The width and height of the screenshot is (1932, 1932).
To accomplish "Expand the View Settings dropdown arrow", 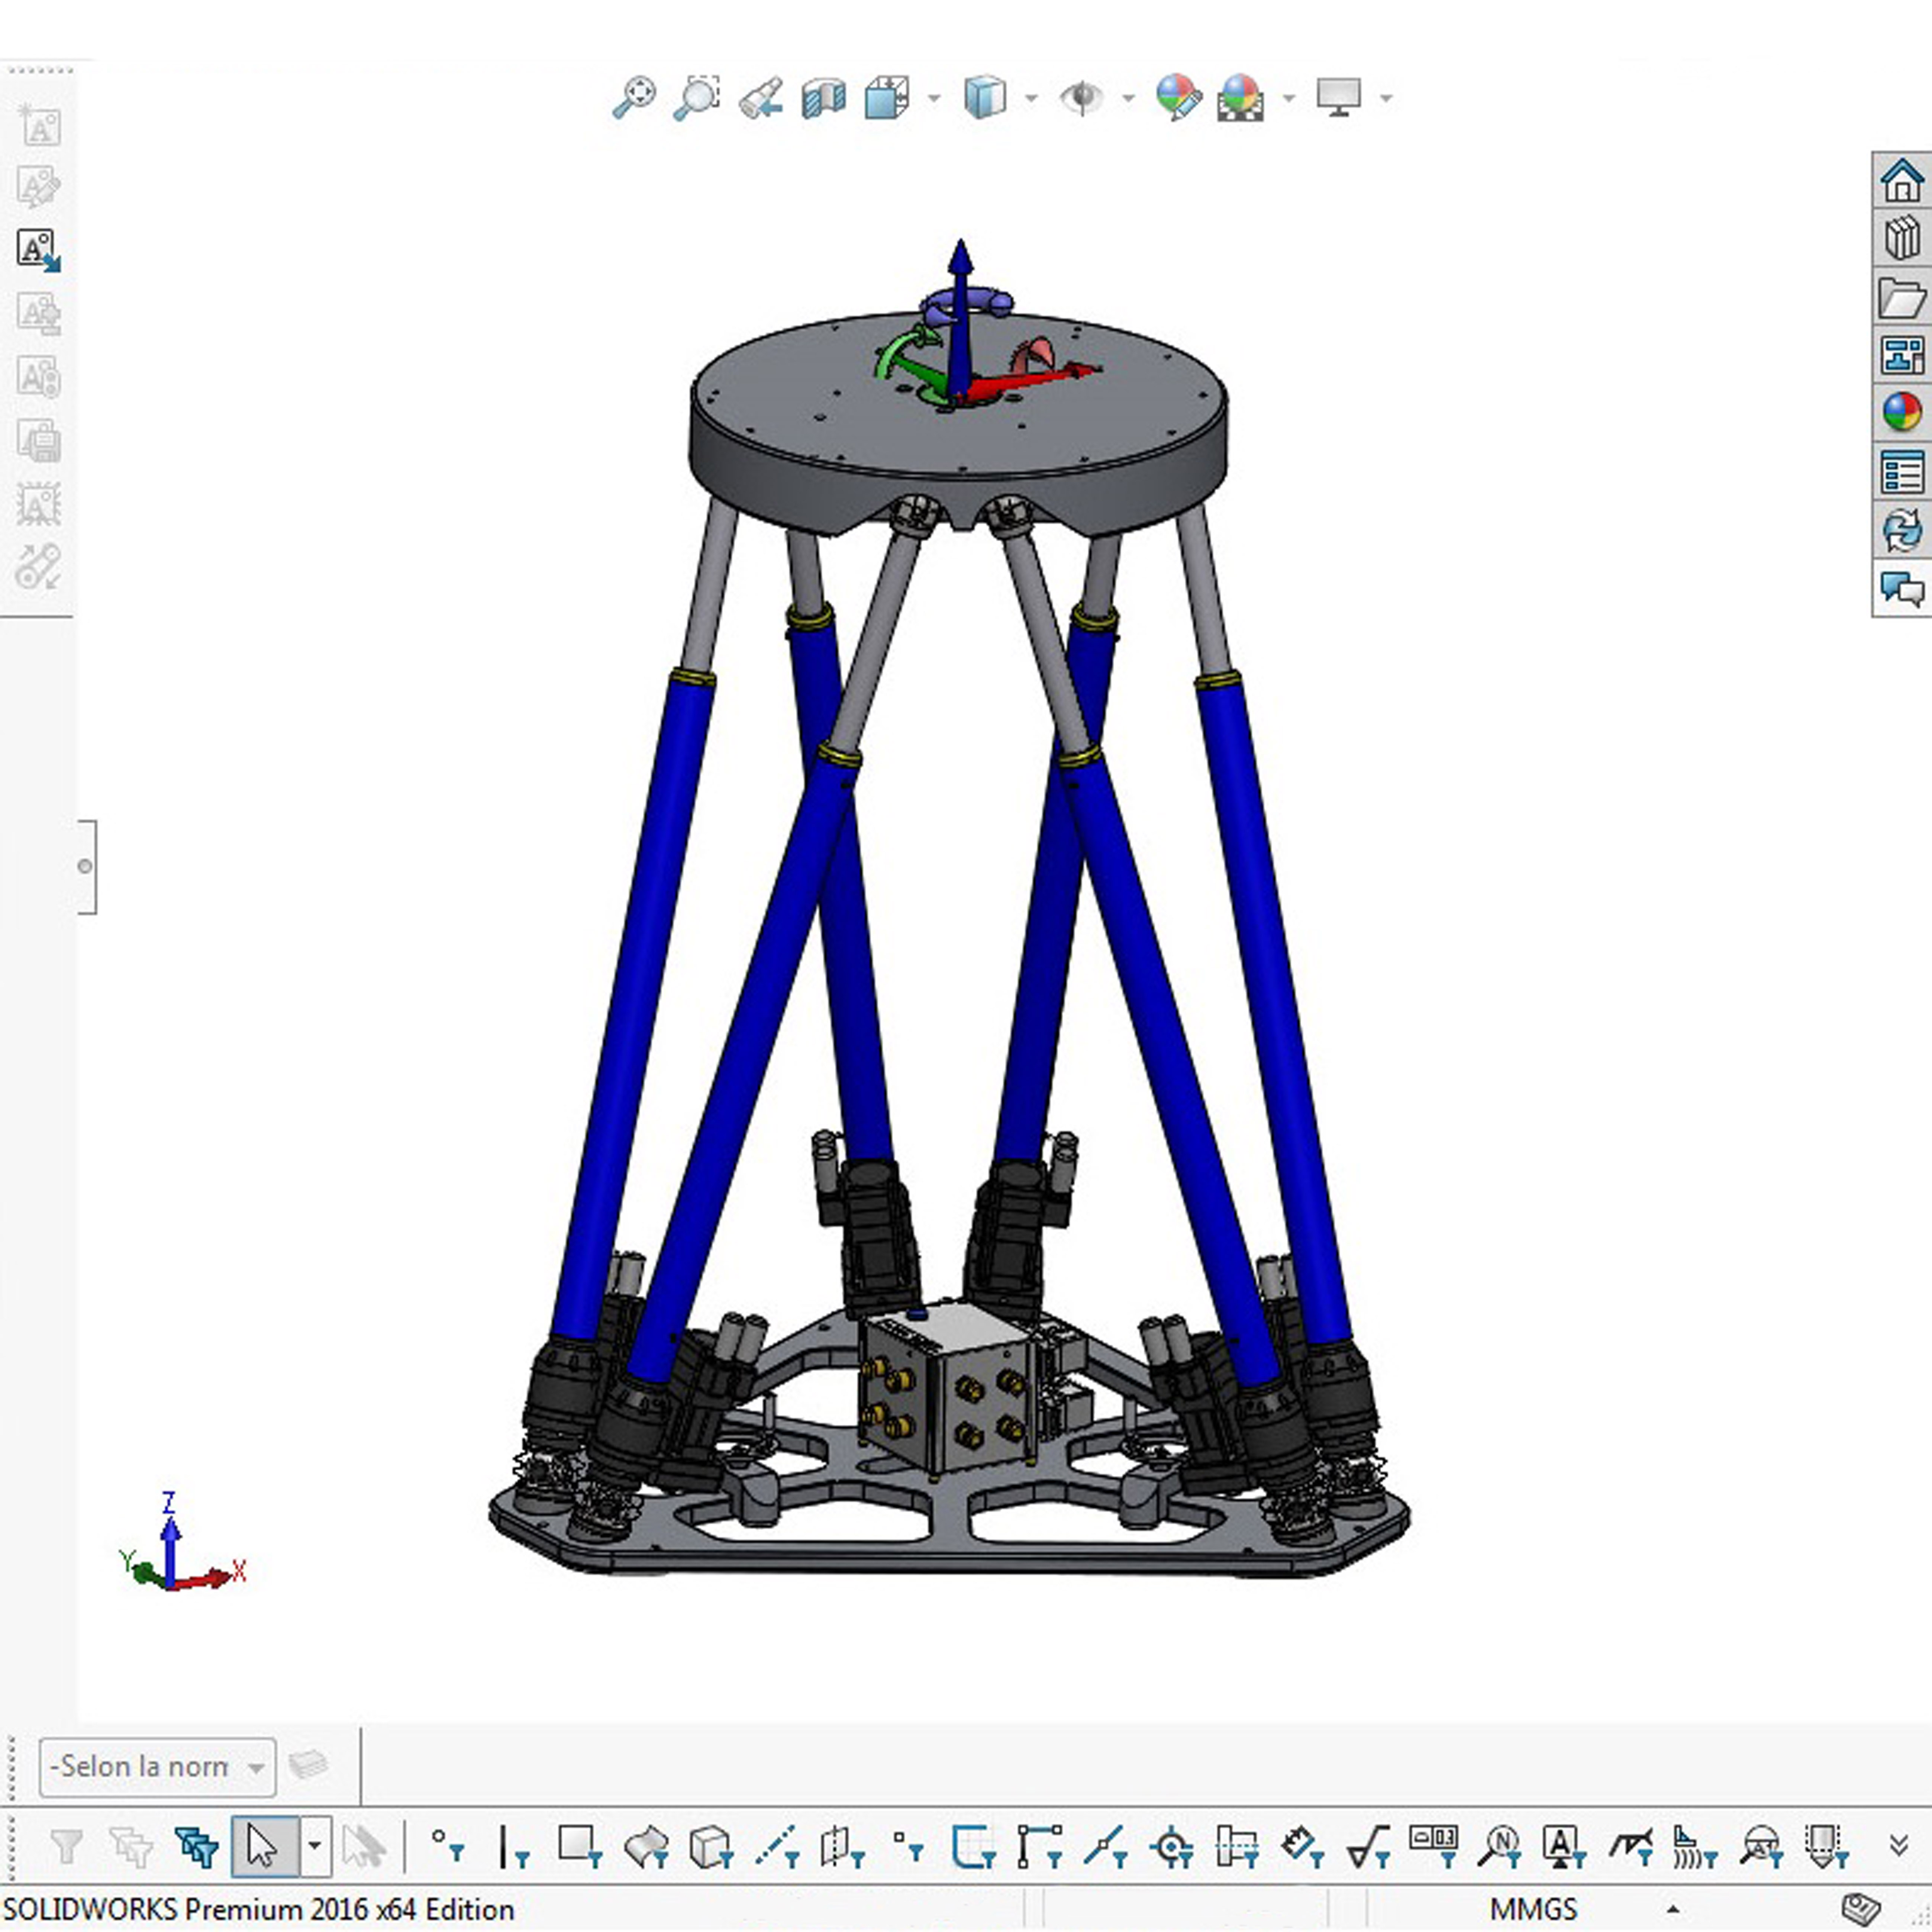I will (x=1386, y=98).
